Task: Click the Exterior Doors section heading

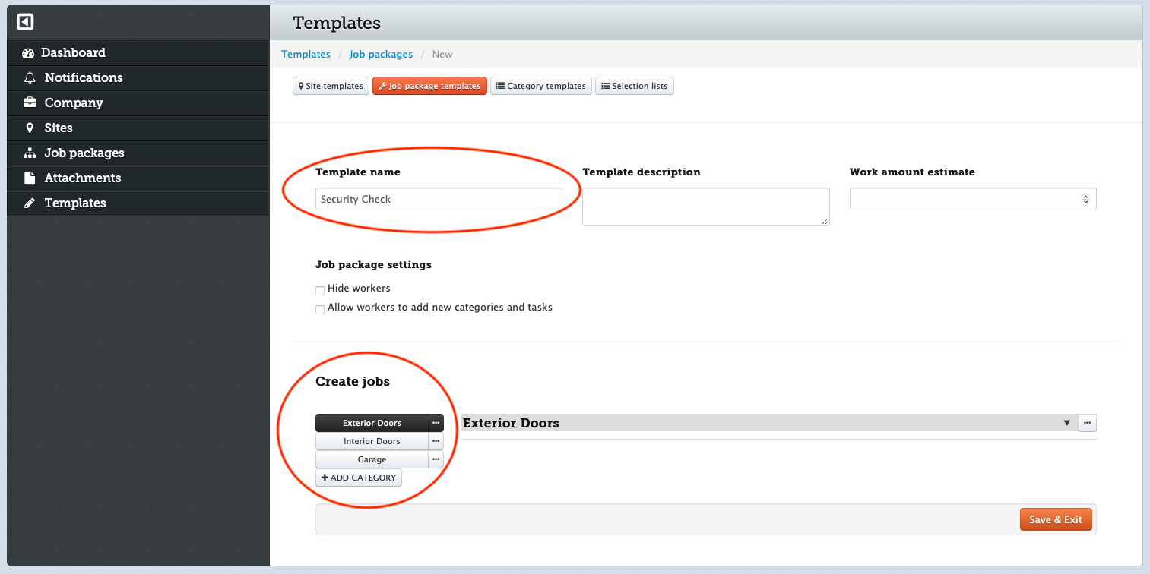Action: (511, 423)
